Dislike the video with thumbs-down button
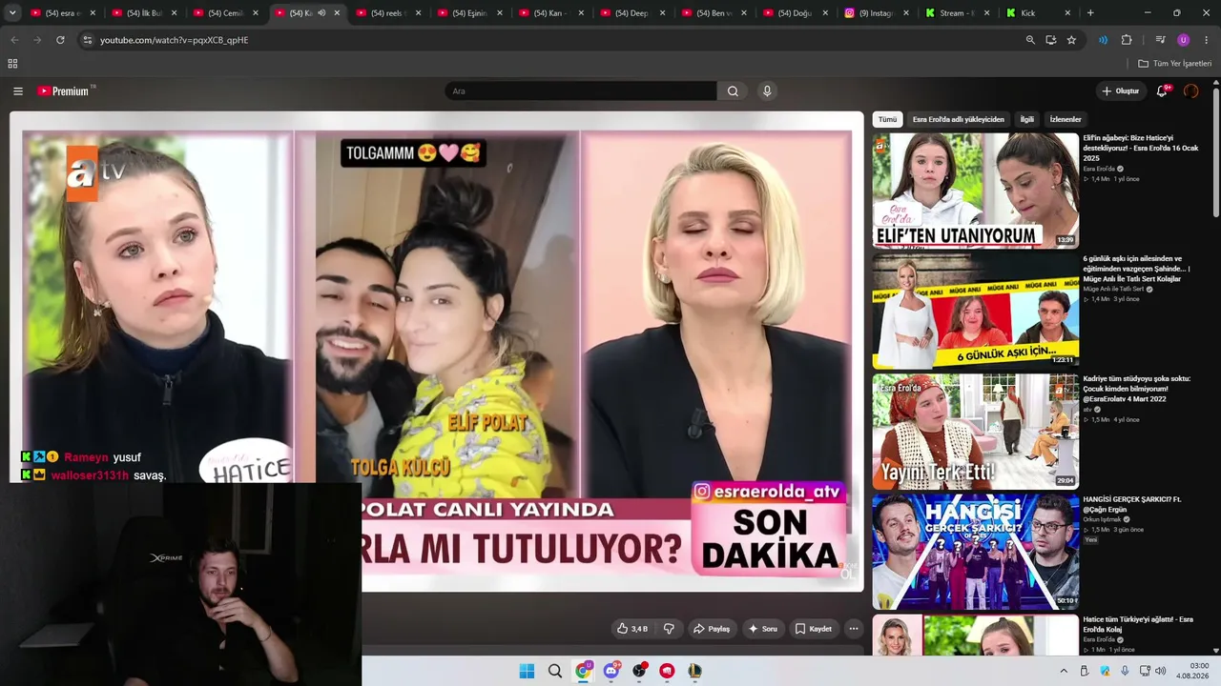The width and height of the screenshot is (1221, 686). (x=669, y=629)
